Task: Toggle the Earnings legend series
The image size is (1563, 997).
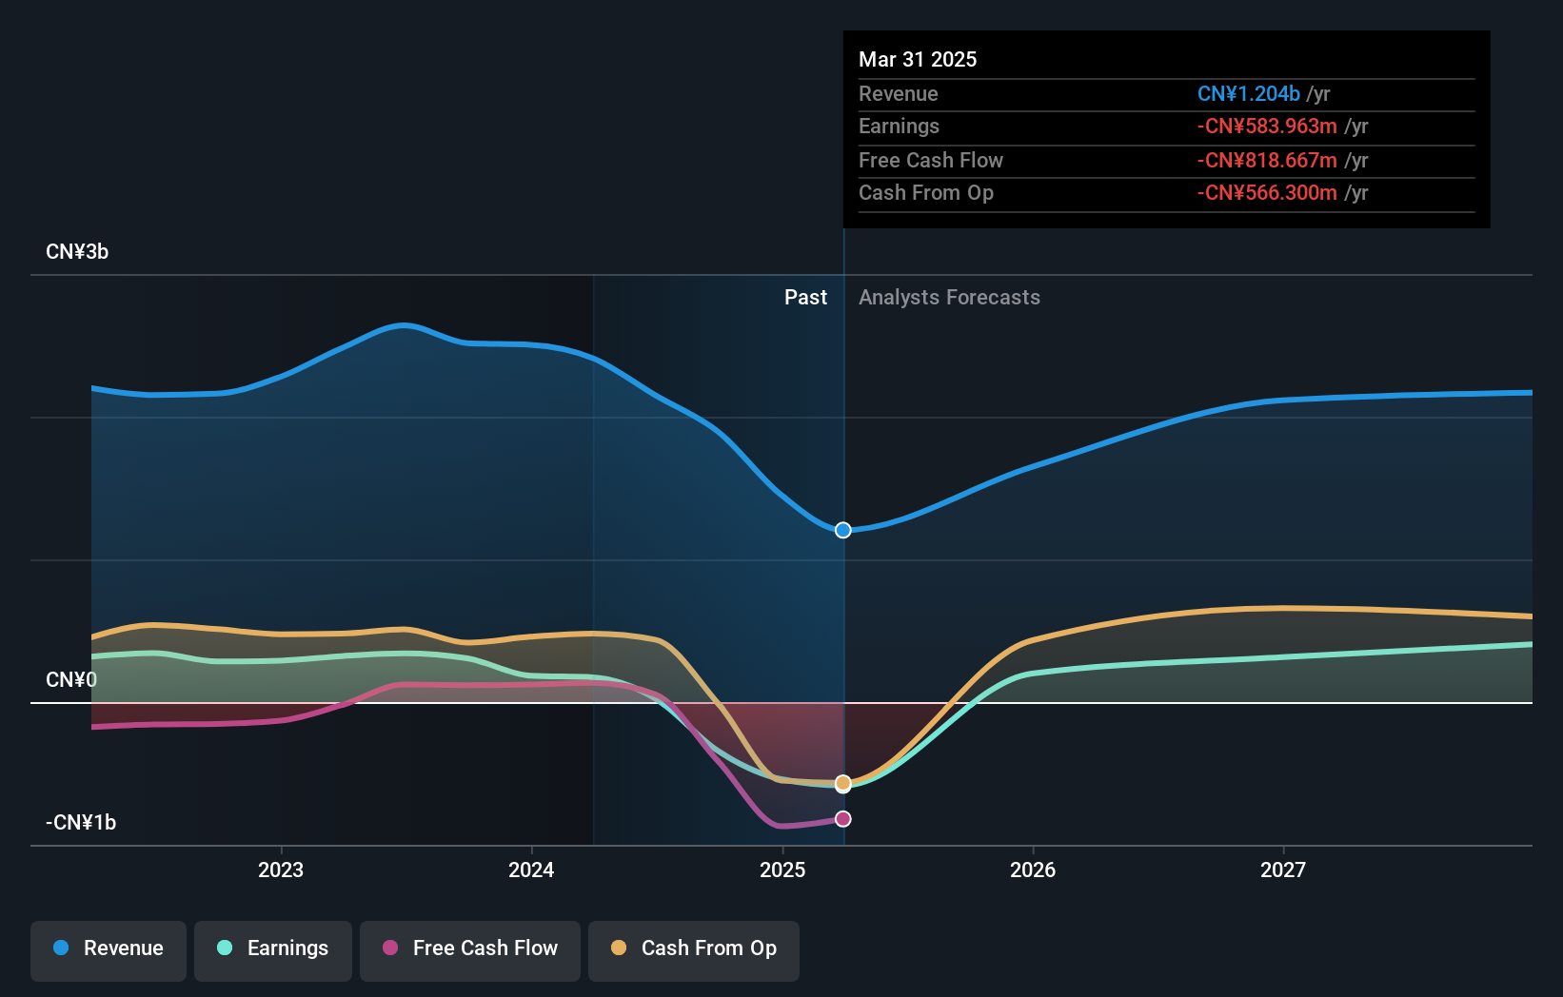Action: tap(273, 950)
